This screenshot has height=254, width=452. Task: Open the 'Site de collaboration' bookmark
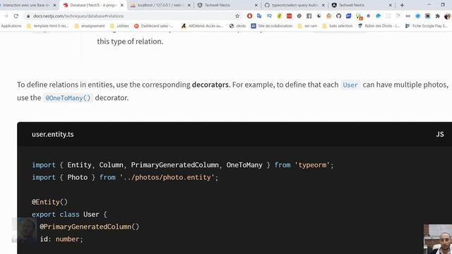pyautogui.click(x=271, y=26)
